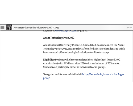The image size is (133, 106).
Task: Click the bold 'Eligibility:' label
Action: [49, 60]
